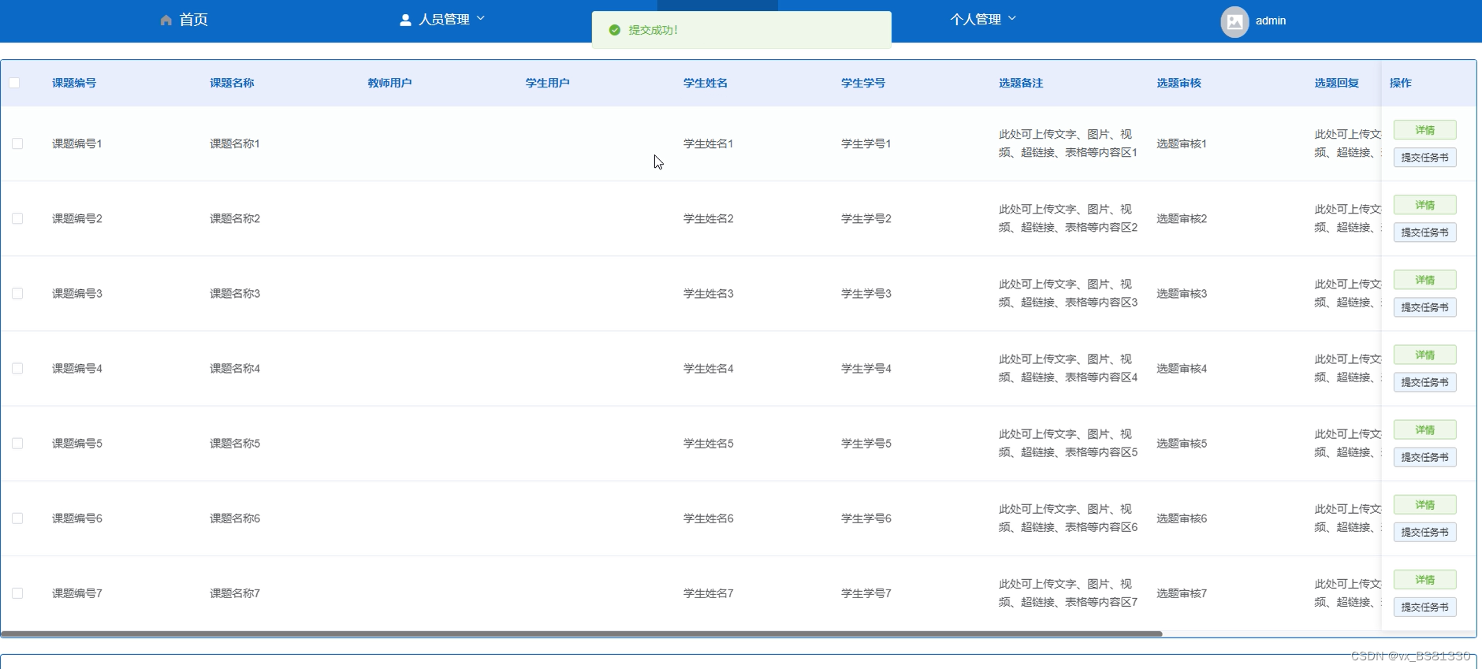Open the 人员管理 menu
The width and height of the screenshot is (1482, 669).
442,20
